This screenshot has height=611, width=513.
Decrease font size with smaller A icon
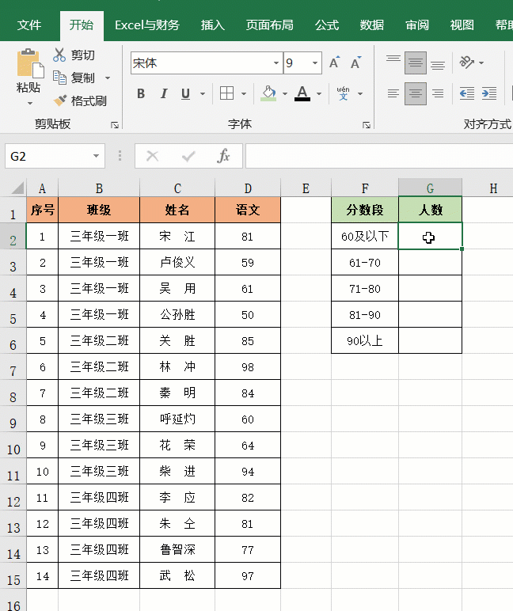tap(355, 63)
